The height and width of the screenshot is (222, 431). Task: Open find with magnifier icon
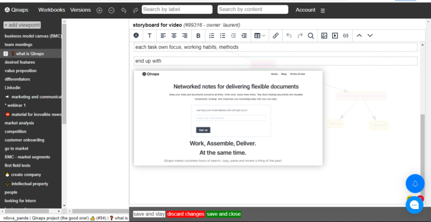tap(310, 36)
